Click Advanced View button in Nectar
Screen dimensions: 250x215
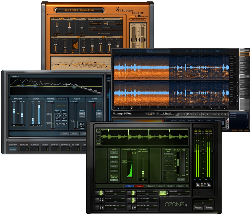coord(138,20)
